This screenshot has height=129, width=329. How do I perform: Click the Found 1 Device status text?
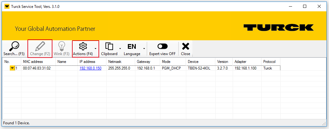tap(16, 123)
